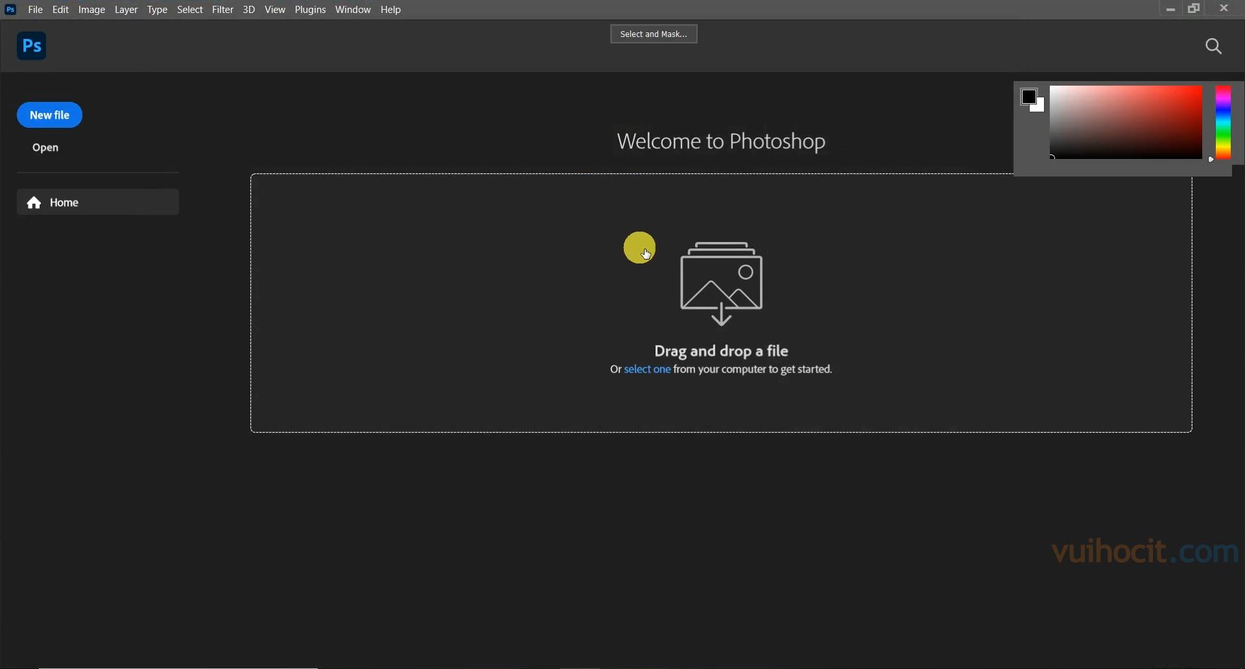Viewport: 1245px width, 669px height.
Task: Select the Home tab in sidebar
Action: 98,202
